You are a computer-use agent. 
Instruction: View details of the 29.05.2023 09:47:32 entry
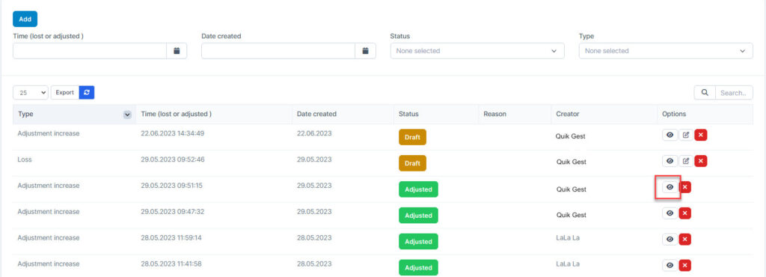pos(670,213)
